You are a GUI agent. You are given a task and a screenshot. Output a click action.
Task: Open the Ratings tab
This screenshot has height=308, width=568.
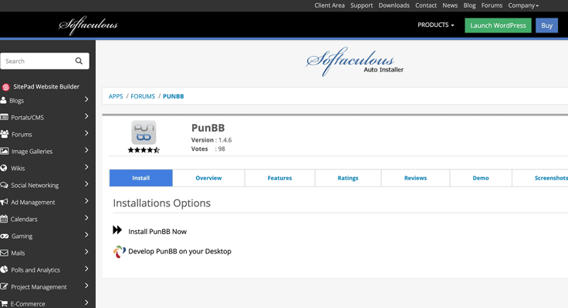click(348, 178)
